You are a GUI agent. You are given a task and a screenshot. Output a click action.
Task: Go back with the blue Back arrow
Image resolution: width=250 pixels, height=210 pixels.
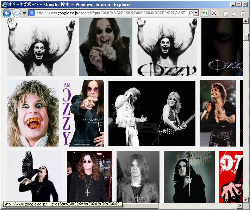pyautogui.click(x=7, y=13)
